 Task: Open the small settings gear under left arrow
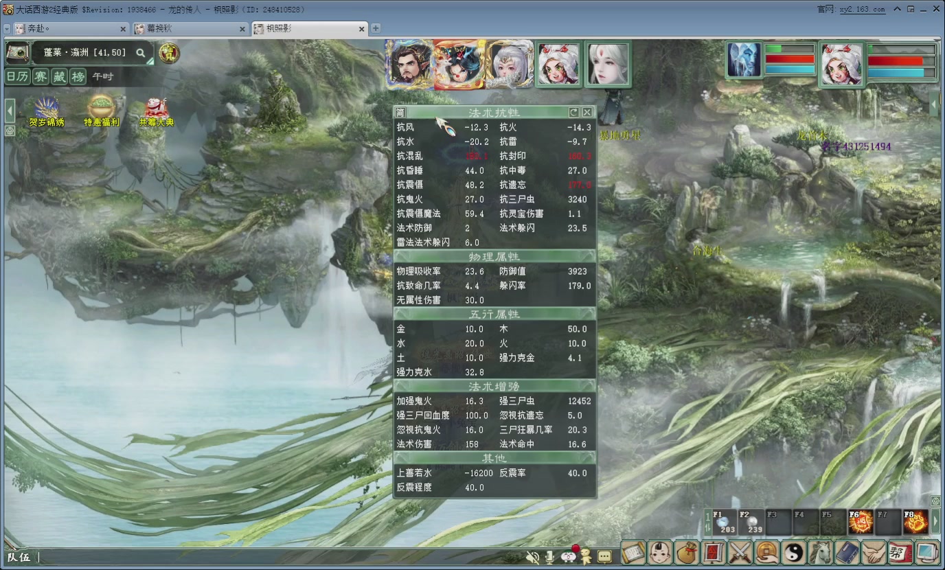tap(10, 130)
